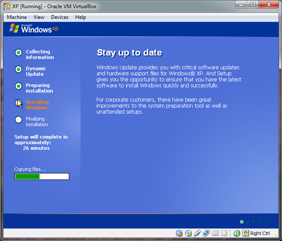Click the 'Preparing installation' label
282x241 pixels.
[40, 88]
